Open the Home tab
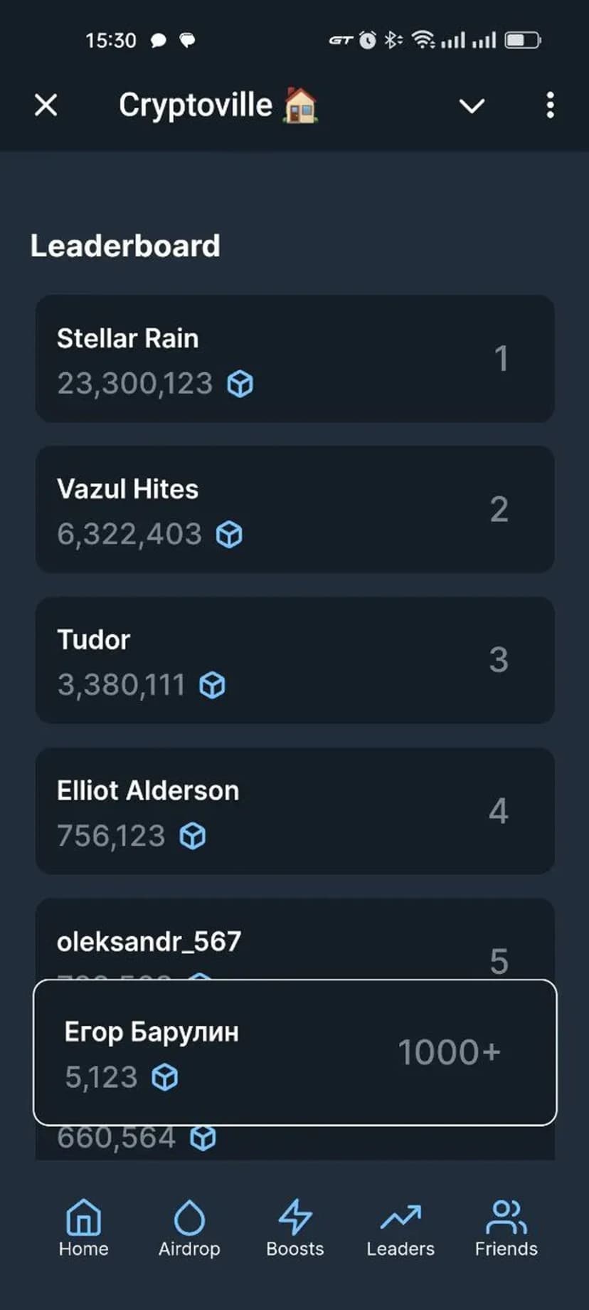 click(83, 1228)
